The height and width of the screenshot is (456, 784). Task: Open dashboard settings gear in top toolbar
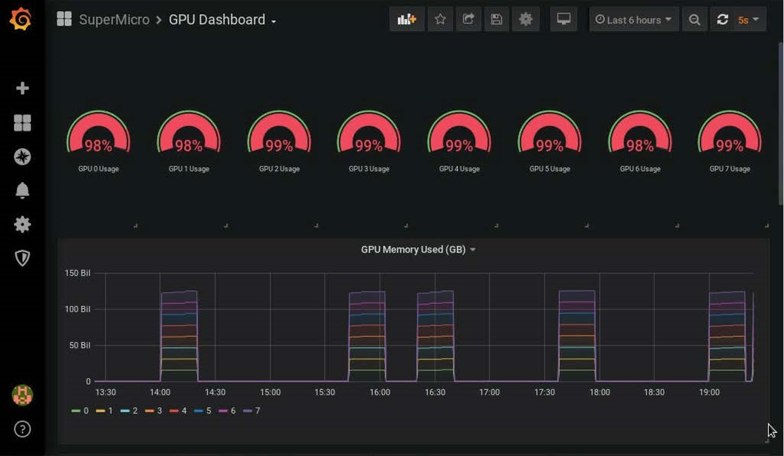[525, 19]
